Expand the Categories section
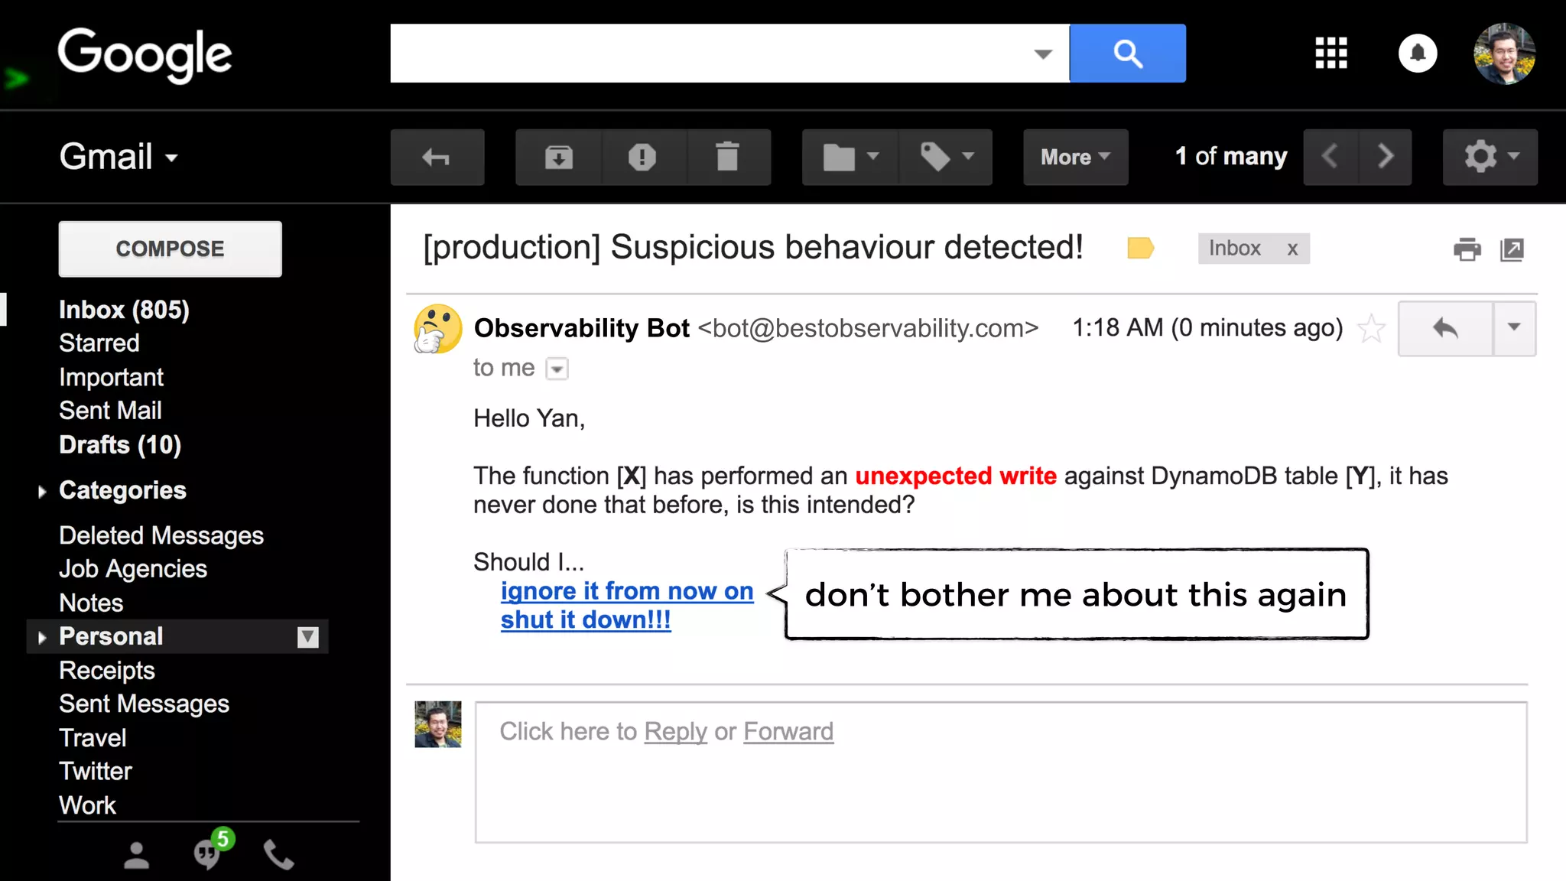 (x=42, y=491)
